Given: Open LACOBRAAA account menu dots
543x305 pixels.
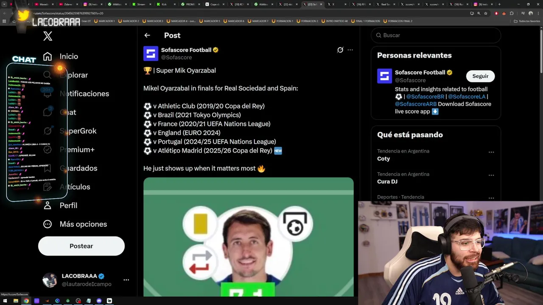Looking at the screenshot, I should 126,280.
